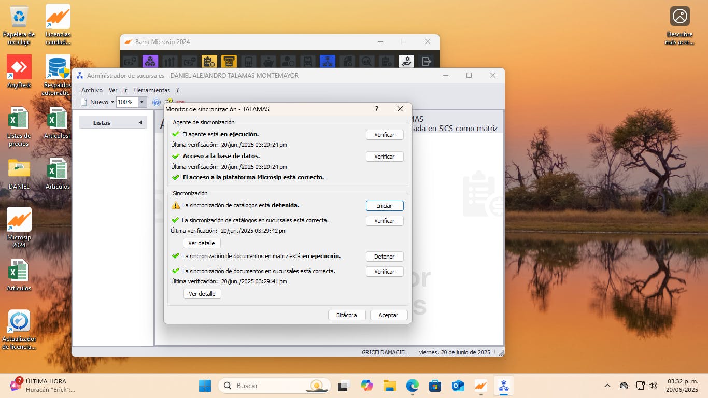Close the Monitor de sincronización dialog
708x398 pixels.
[400, 109]
